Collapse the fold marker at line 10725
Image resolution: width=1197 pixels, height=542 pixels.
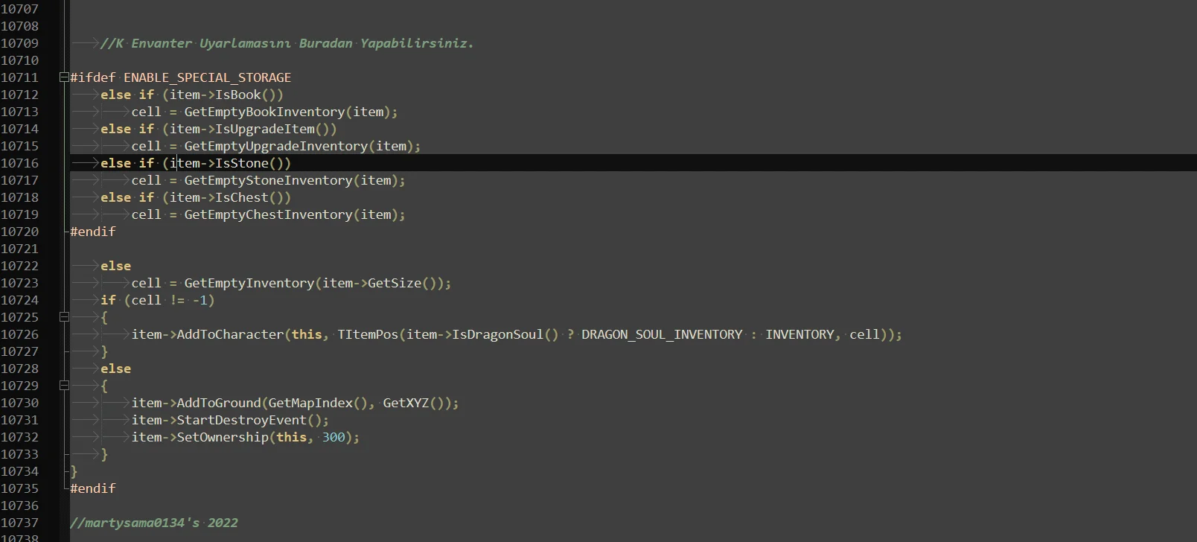click(64, 317)
